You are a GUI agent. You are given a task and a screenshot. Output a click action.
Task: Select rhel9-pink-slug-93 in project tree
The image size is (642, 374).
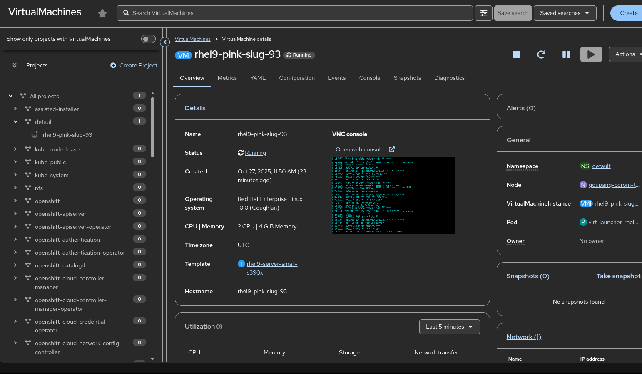click(x=67, y=135)
